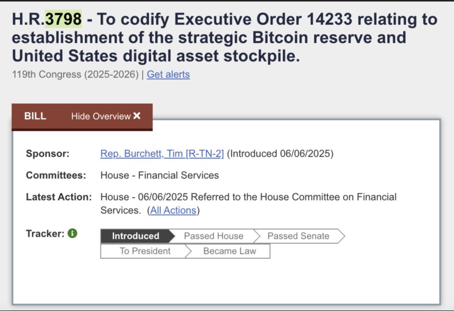454x311 pixels.
Task: Click the Introduced tracker stage
Action: pyautogui.click(x=136, y=236)
